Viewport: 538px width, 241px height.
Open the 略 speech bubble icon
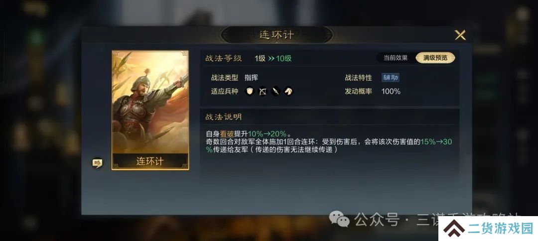click(x=98, y=163)
